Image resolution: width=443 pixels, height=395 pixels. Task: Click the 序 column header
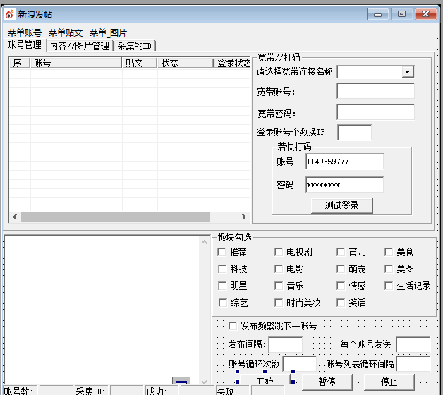click(20, 63)
